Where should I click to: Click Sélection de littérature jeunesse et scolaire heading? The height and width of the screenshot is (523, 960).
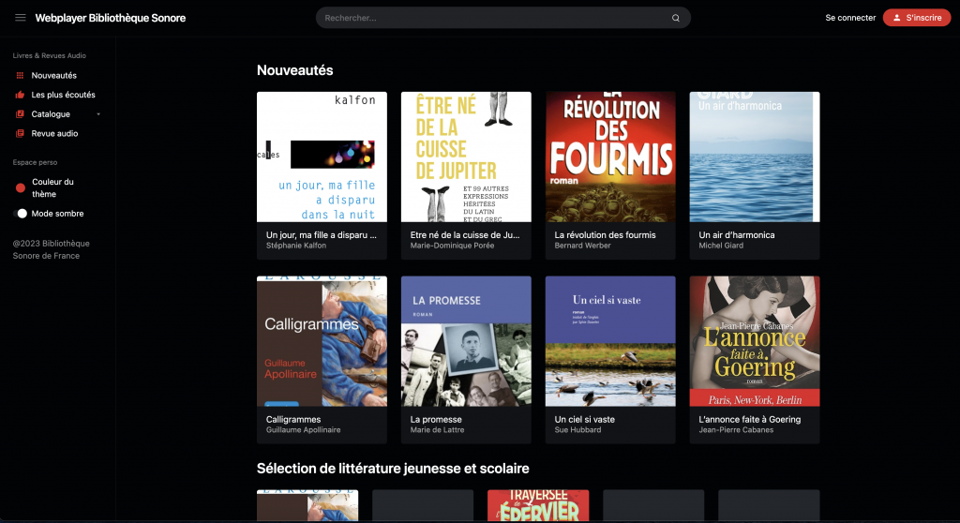tap(393, 469)
